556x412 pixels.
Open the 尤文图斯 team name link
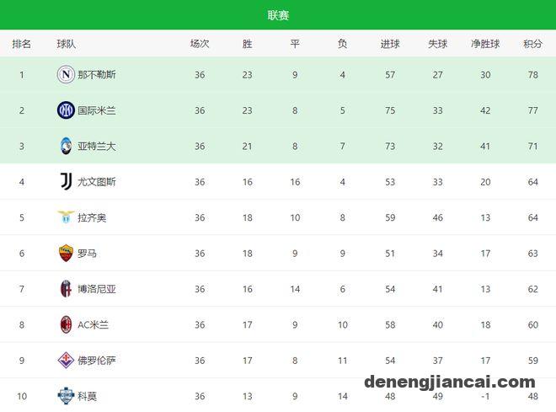pyautogui.click(x=96, y=182)
